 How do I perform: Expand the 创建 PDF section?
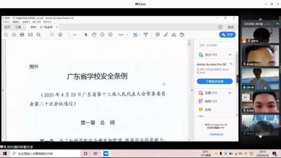pyautogui.click(x=230, y=93)
